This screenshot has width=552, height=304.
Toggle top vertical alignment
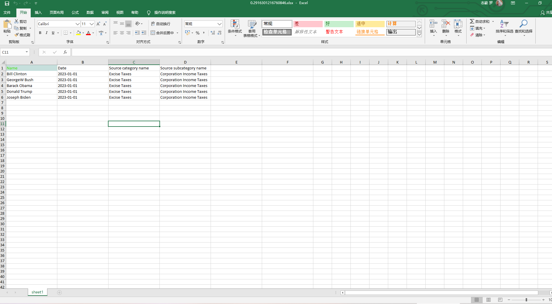click(x=116, y=24)
